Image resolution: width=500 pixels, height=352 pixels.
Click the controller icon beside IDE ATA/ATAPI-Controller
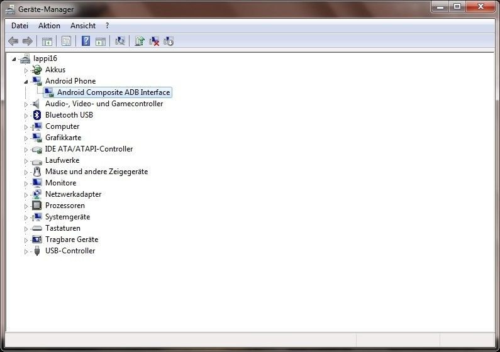tap(37, 150)
